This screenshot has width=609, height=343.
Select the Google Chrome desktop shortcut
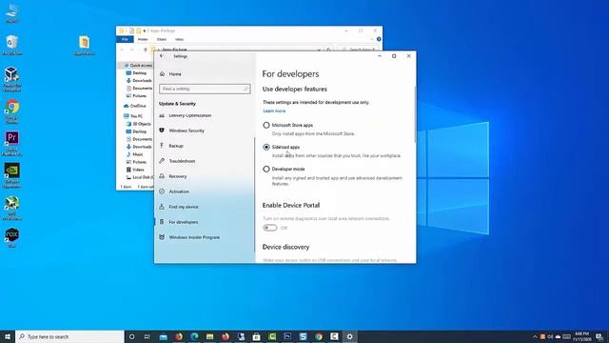coord(12,111)
